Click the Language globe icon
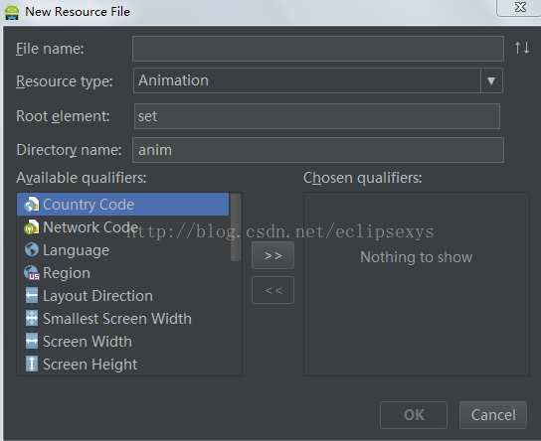541x441 pixels. point(32,249)
